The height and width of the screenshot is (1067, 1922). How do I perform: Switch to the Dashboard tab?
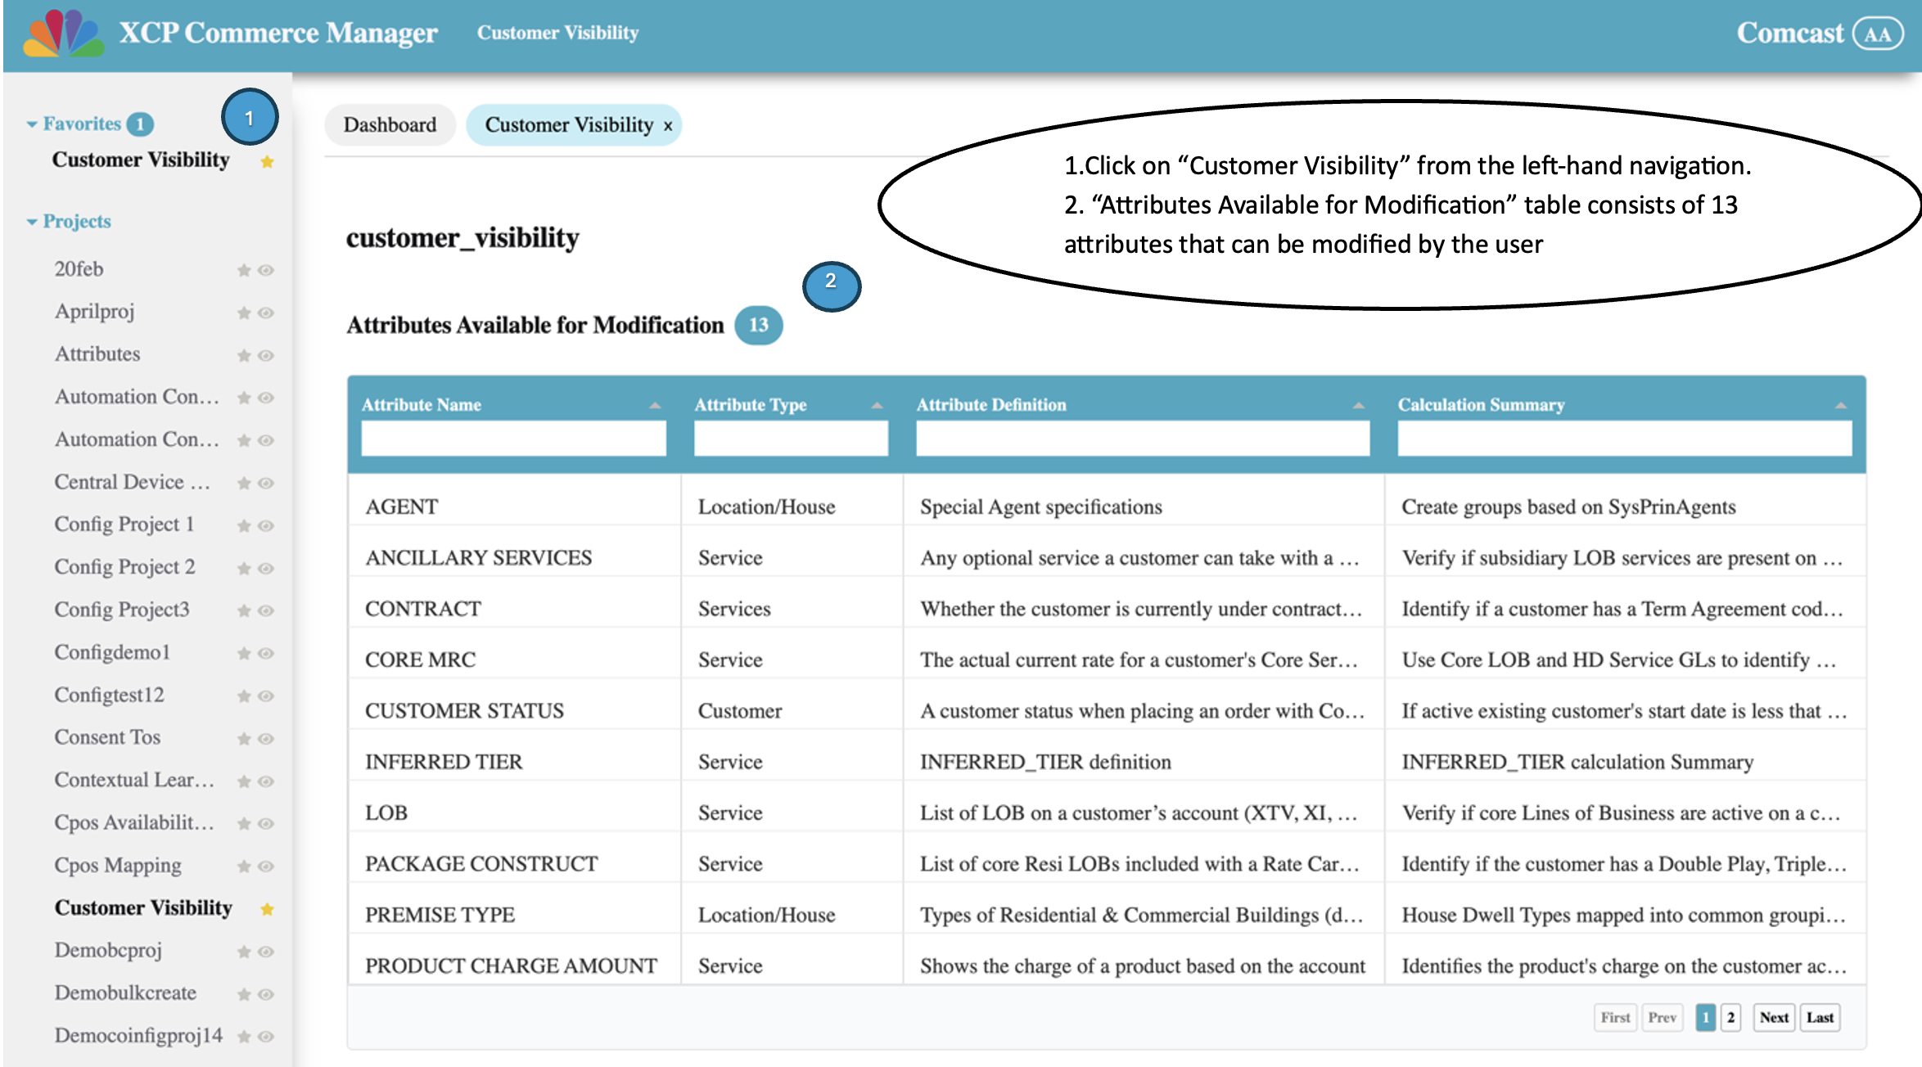[x=390, y=125]
